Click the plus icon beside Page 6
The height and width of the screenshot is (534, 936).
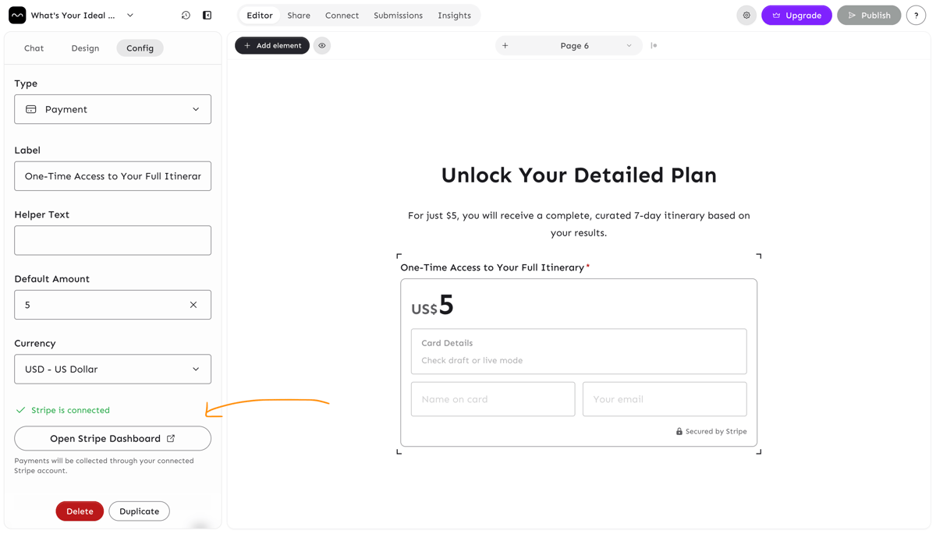(505, 46)
